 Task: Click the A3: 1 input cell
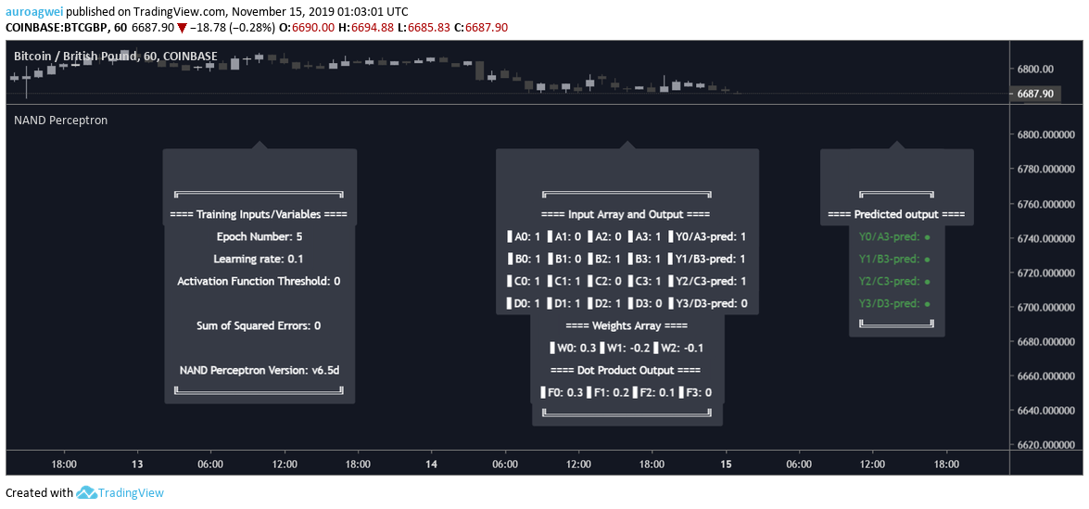646,236
